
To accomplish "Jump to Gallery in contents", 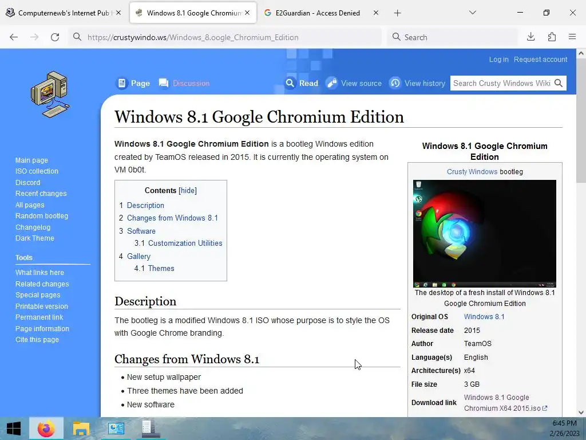I will click(x=138, y=256).
